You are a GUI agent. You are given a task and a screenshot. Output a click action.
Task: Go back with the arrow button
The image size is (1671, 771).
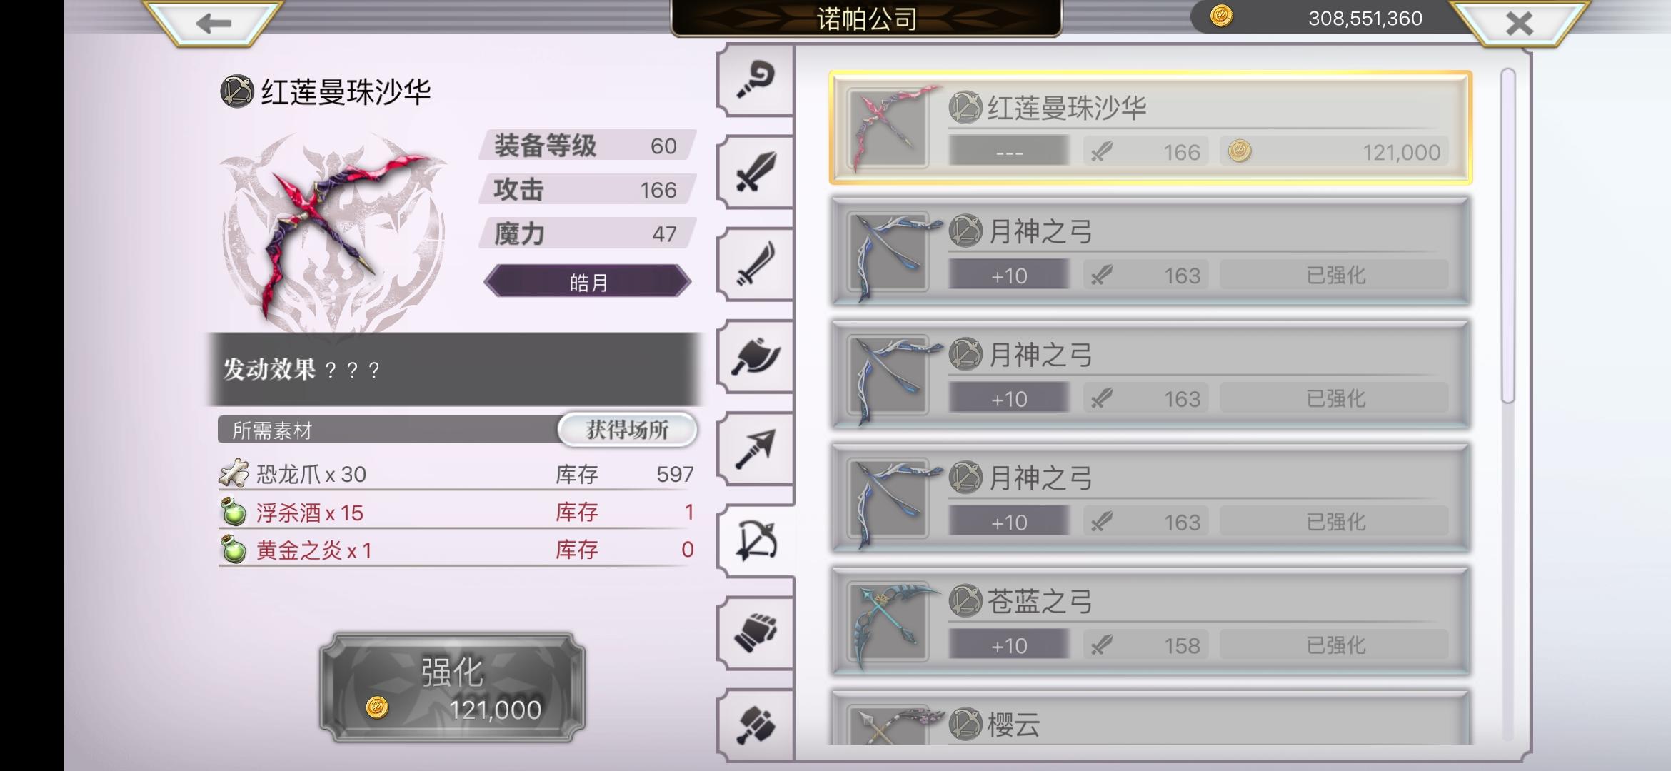[x=213, y=24]
